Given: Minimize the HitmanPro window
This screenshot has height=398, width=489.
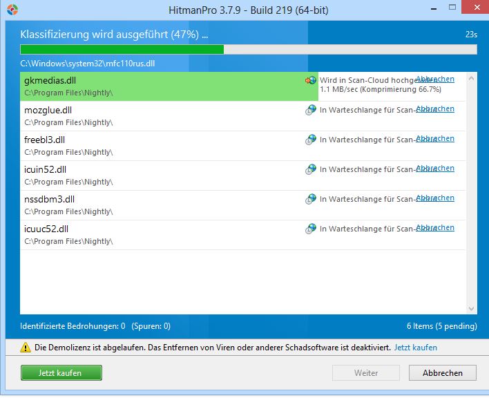Looking at the screenshot, I should pos(434,8).
